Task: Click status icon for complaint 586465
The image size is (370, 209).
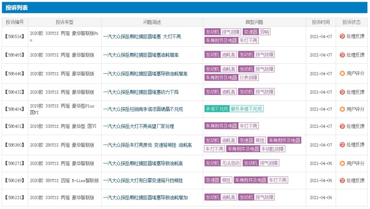Action: (342, 55)
